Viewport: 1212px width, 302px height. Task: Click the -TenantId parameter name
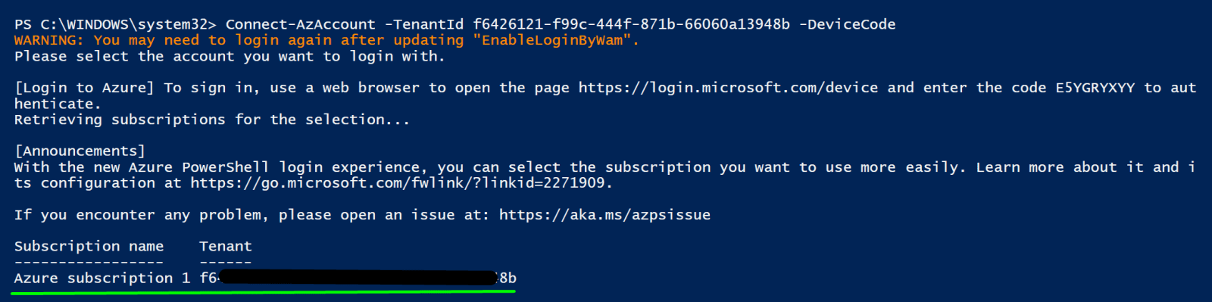pos(423,24)
